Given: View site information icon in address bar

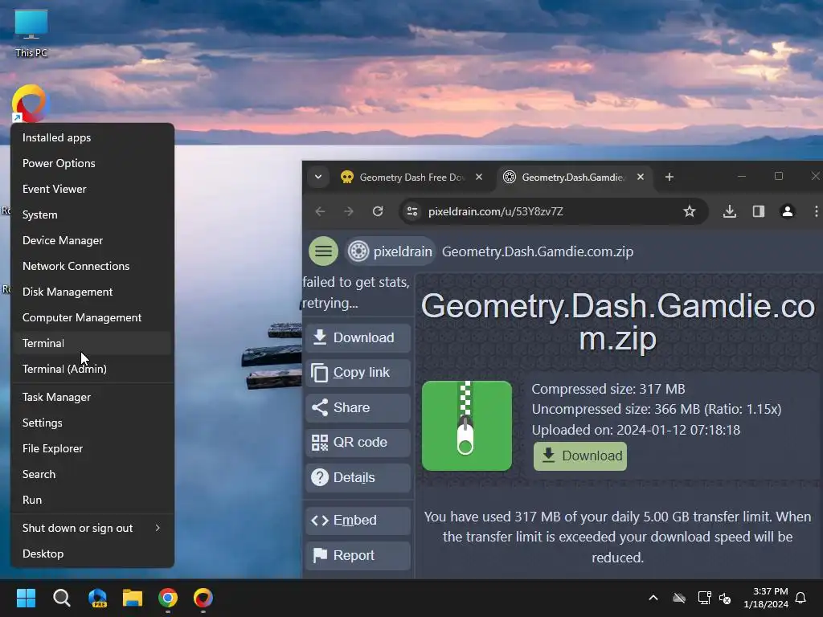Looking at the screenshot, I should click(x=412, y=211).
